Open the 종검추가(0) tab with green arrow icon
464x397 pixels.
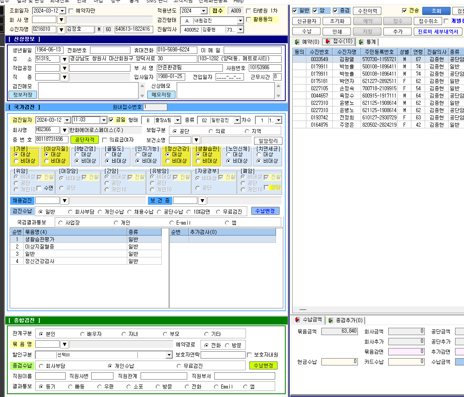click(346, 320)
